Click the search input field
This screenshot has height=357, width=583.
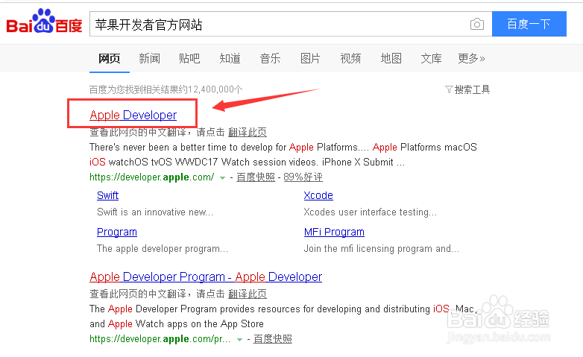point(276,25)
